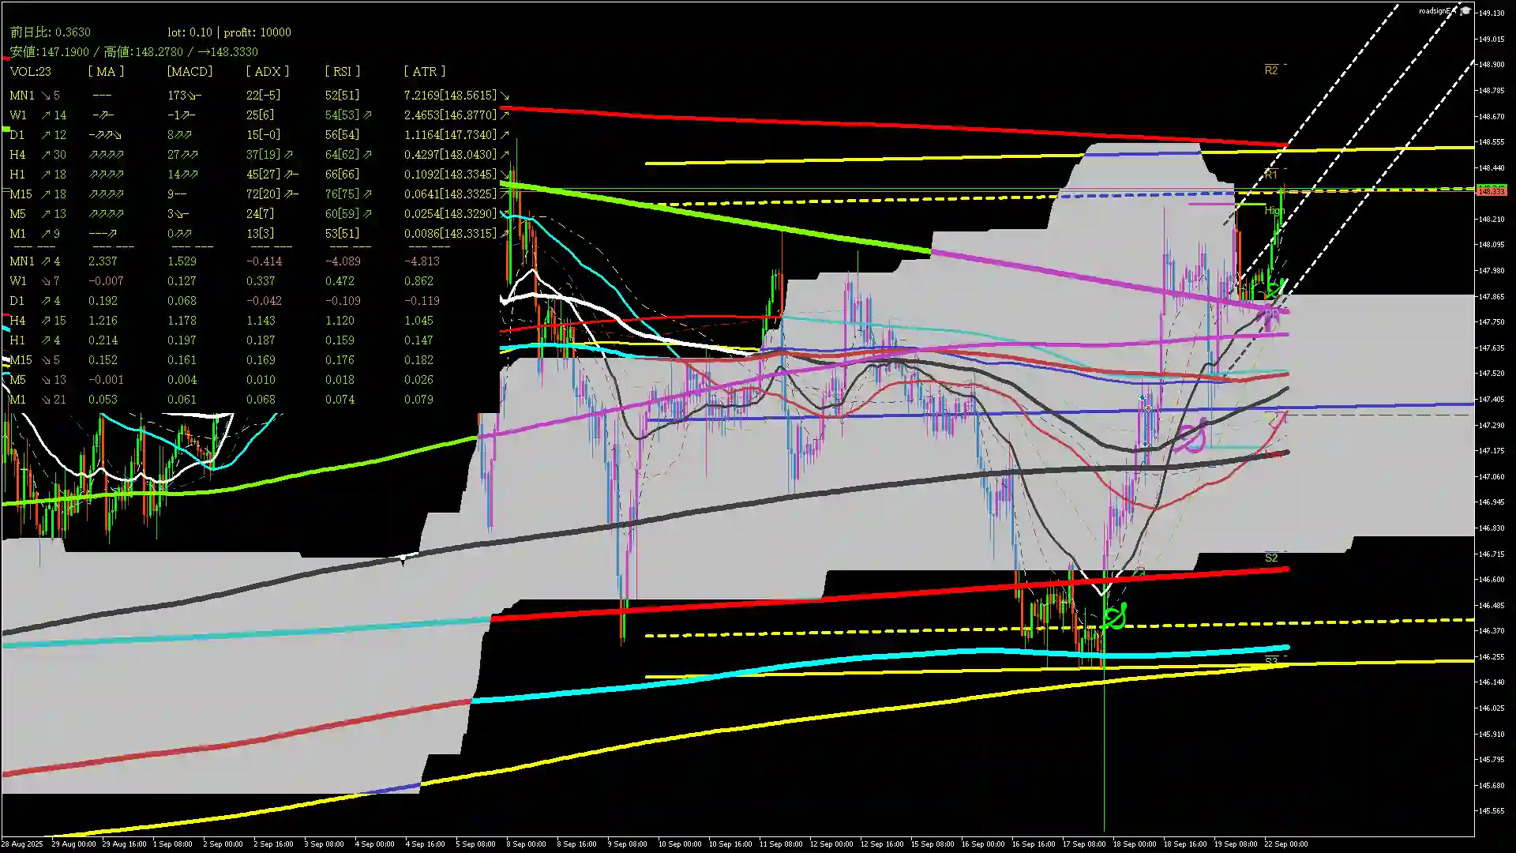Viewport: 1516px width, 853px height.
Task: Click the [ ADX ] column header
Action: tap(267, 71)
